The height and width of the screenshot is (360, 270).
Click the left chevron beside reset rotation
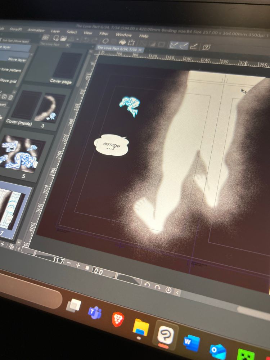click(x=177, y=292)
